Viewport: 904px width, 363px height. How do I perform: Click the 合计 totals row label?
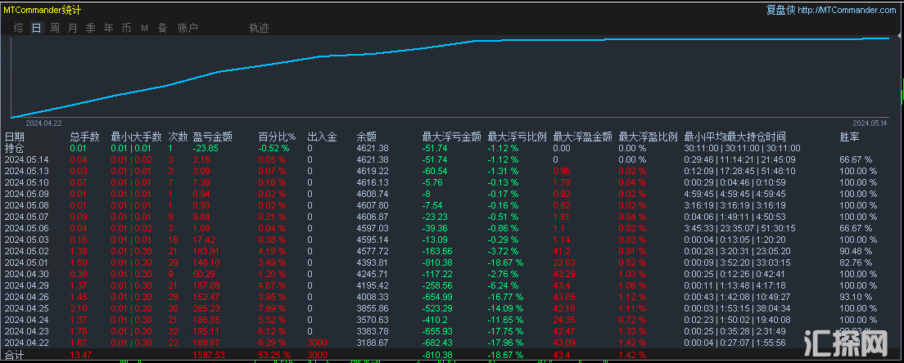15,355
